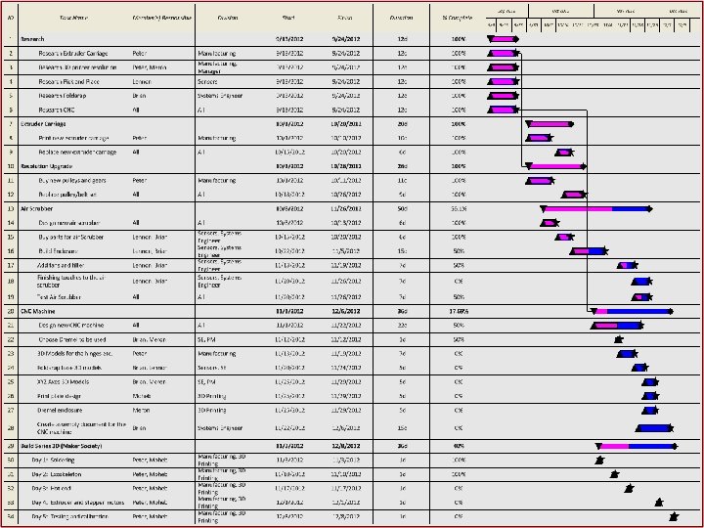Click the Dremel enclosure Gantt bar
704x528 pixels.
(649, 410)
